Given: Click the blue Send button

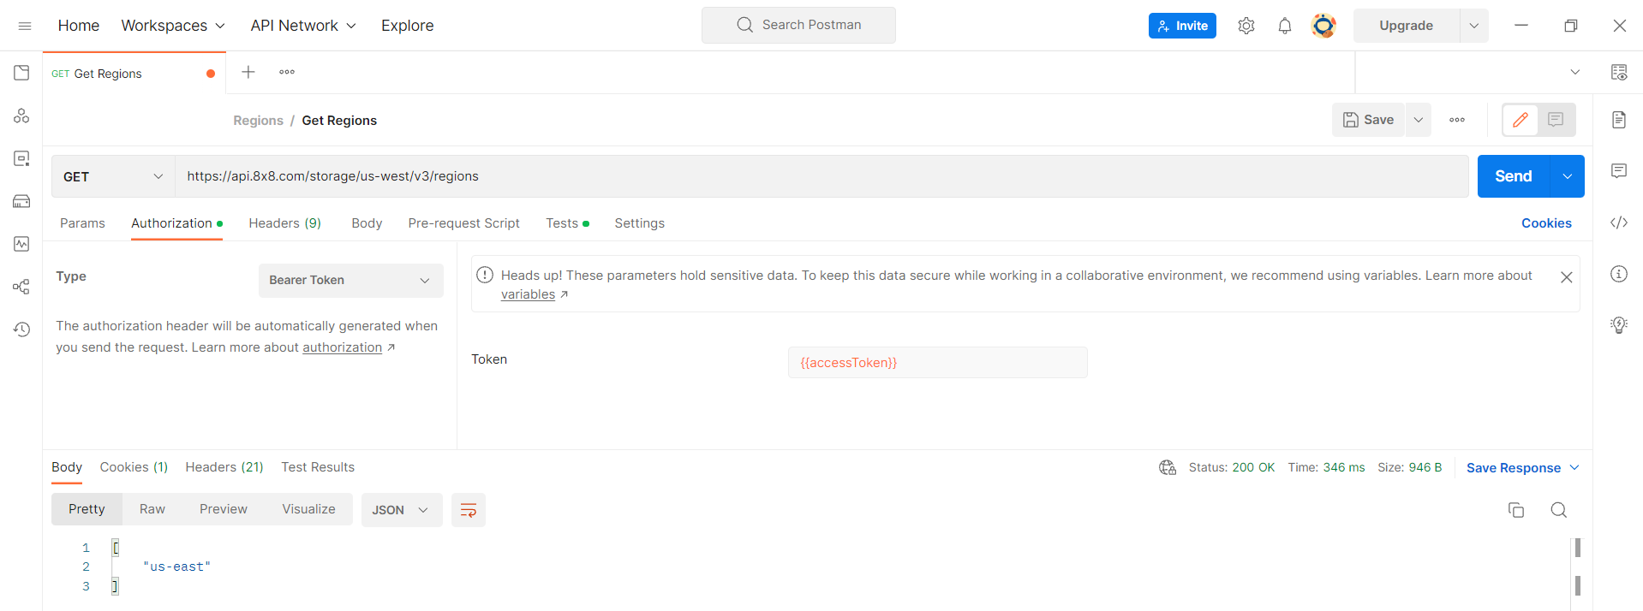Looking at the screenshot, I should [x=1514, y=176].
